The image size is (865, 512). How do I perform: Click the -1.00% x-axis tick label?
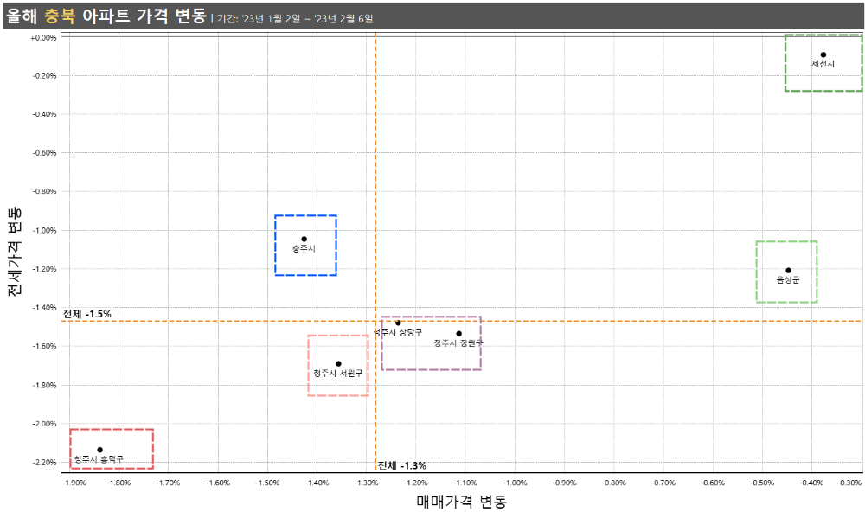coord(515,483)
